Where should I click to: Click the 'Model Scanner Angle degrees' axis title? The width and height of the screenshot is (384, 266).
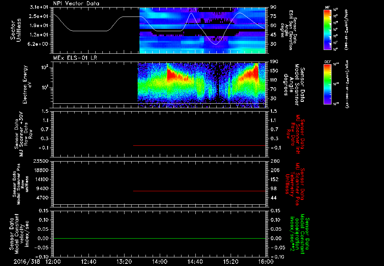coord(294,85)
